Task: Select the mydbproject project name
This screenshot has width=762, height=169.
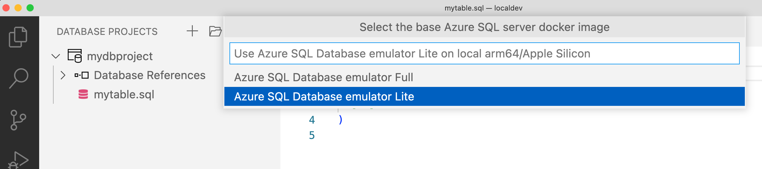Action: point(120,56)
